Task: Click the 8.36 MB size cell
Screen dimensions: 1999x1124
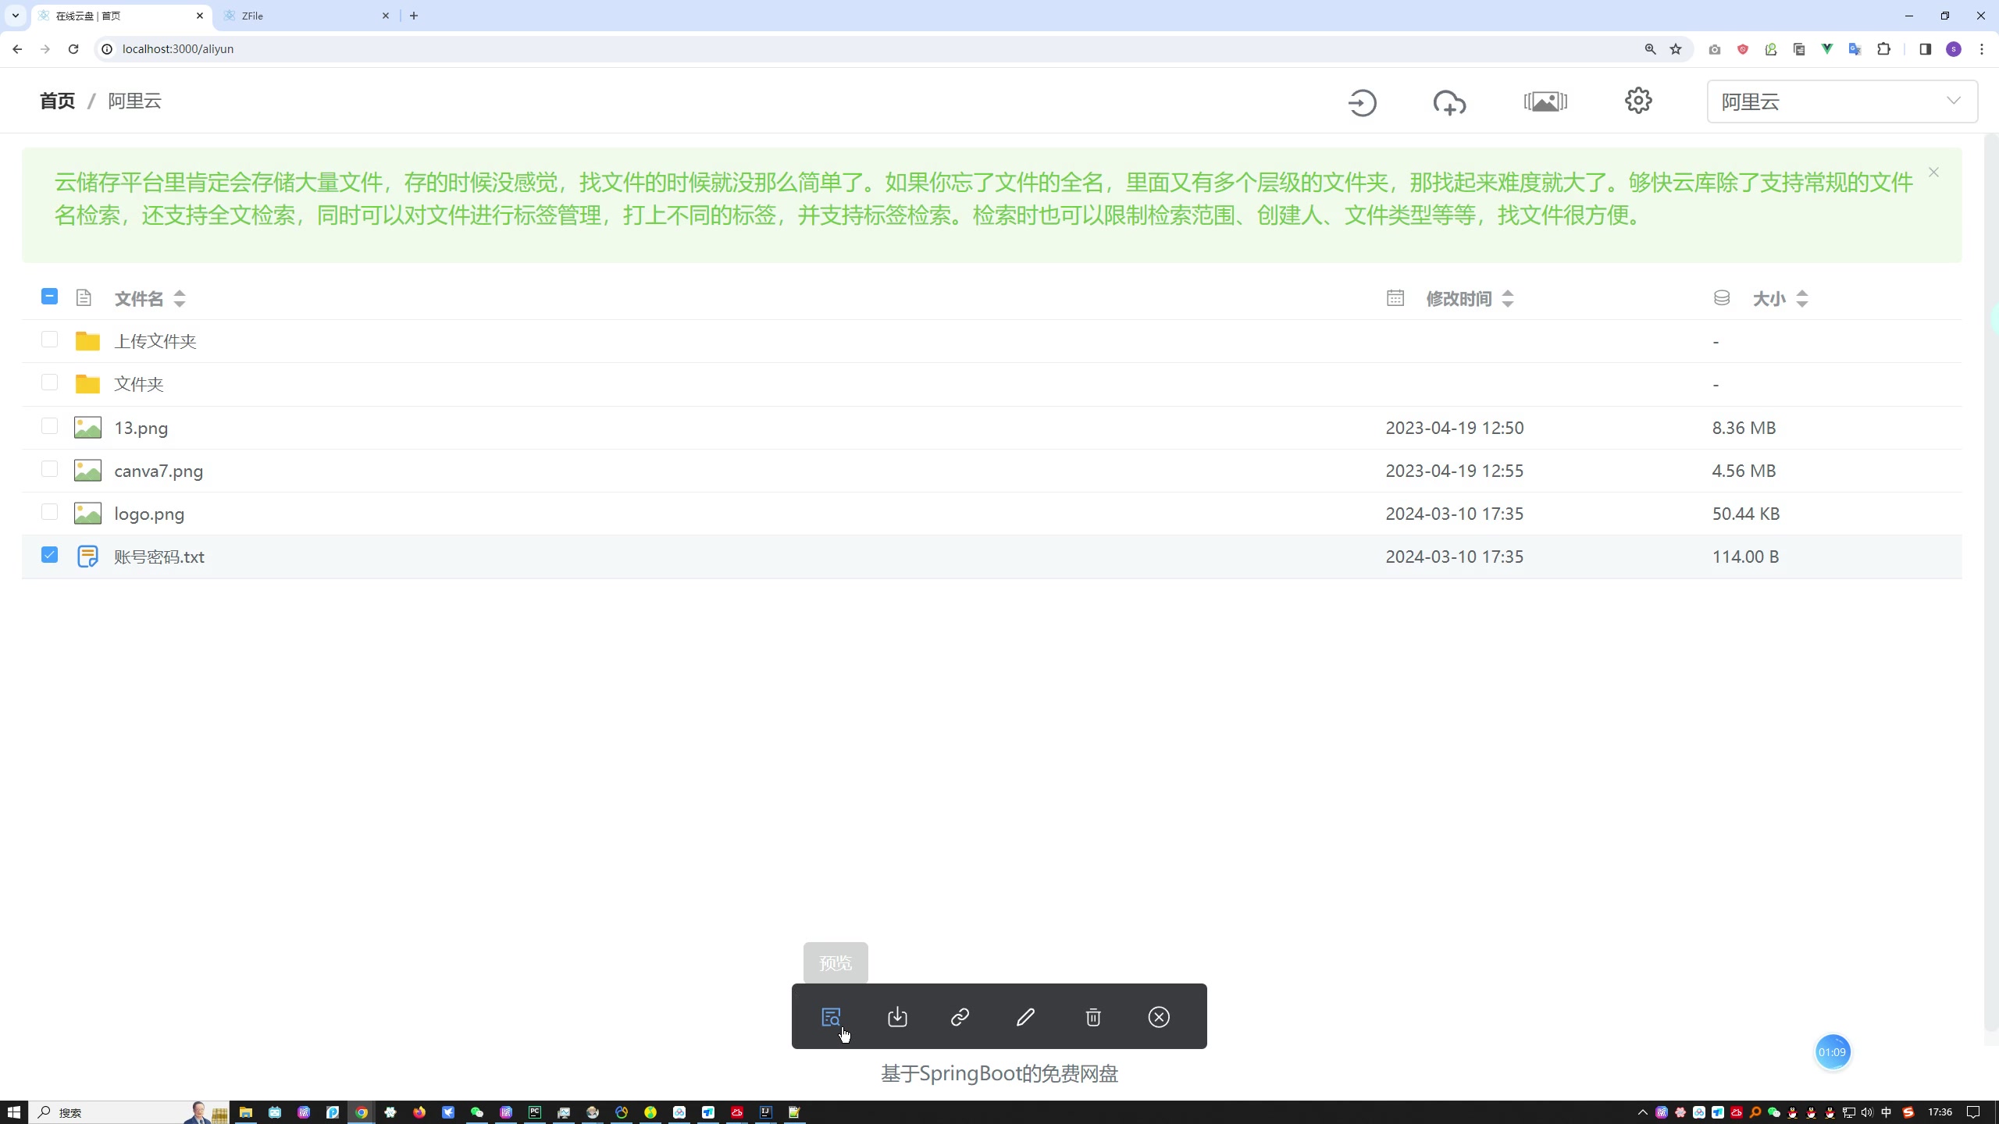Action: [1744, 428]
